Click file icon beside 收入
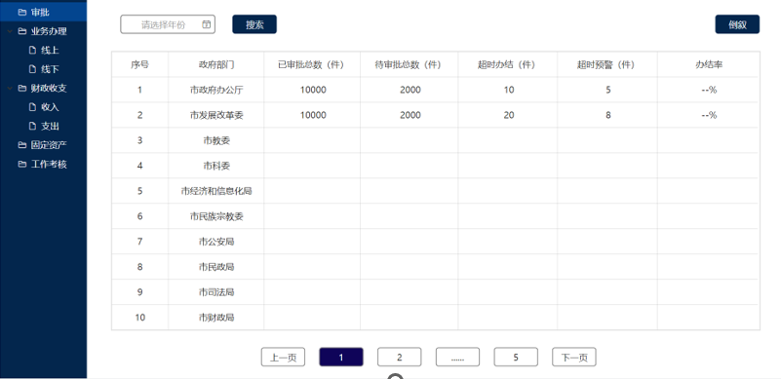This screenshot has width=781, height=379. [x=33, y=107]
